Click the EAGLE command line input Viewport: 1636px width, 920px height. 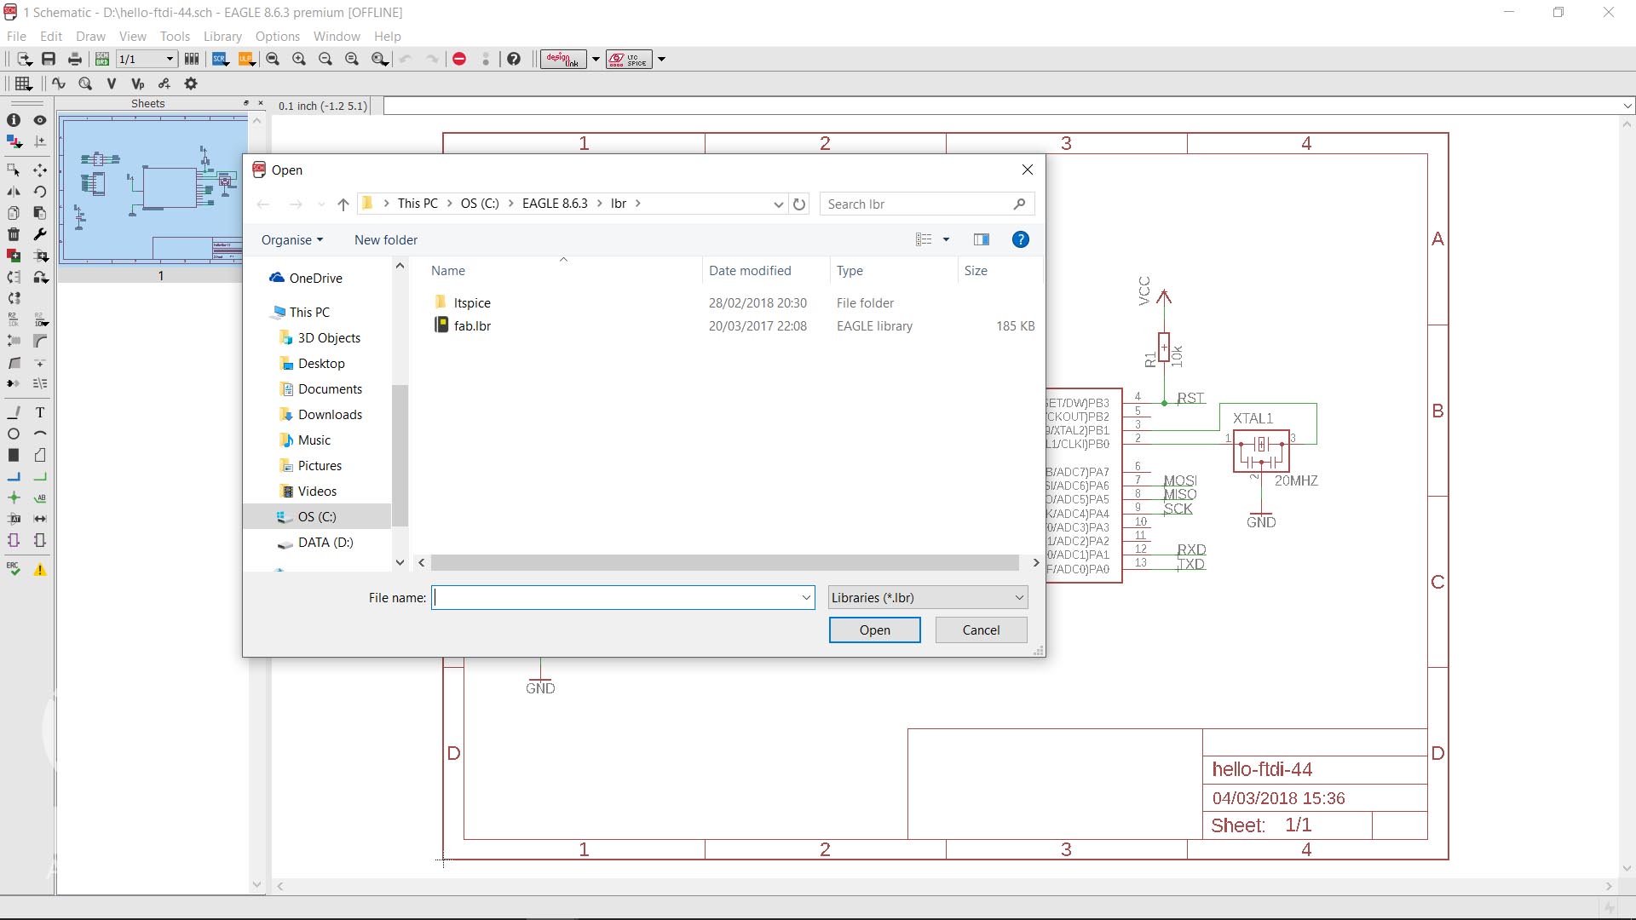click(x=1001, y=106)
